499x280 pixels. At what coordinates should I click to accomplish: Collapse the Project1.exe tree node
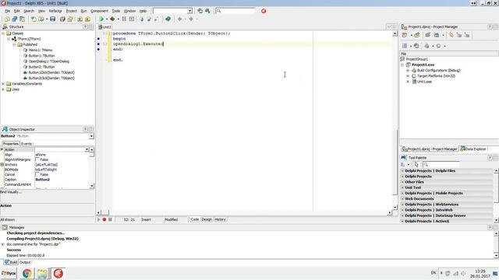[x=402, y=65]
